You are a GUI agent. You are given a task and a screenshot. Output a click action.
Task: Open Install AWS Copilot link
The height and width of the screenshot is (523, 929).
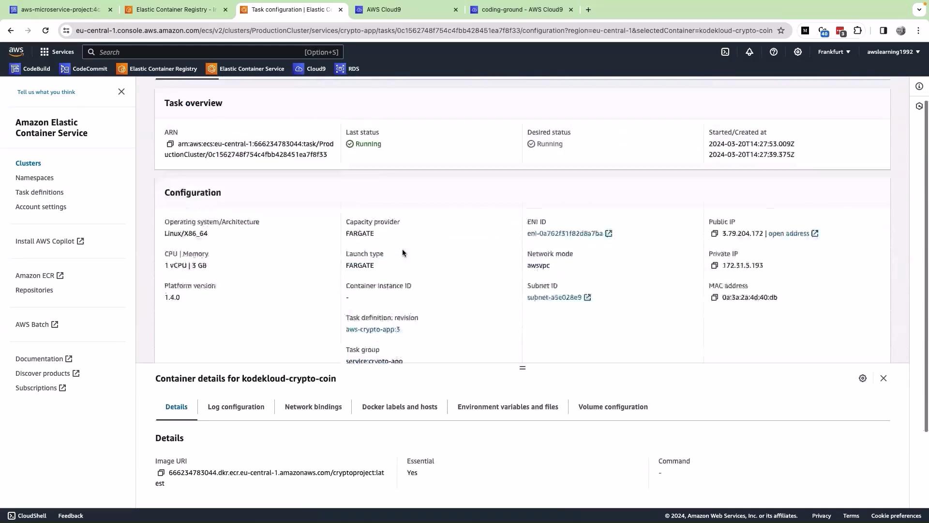click(49, 241)
